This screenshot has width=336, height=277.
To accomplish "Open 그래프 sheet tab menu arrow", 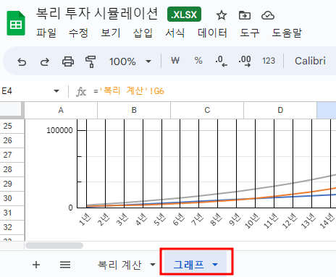I will click(x=215, y=265).
